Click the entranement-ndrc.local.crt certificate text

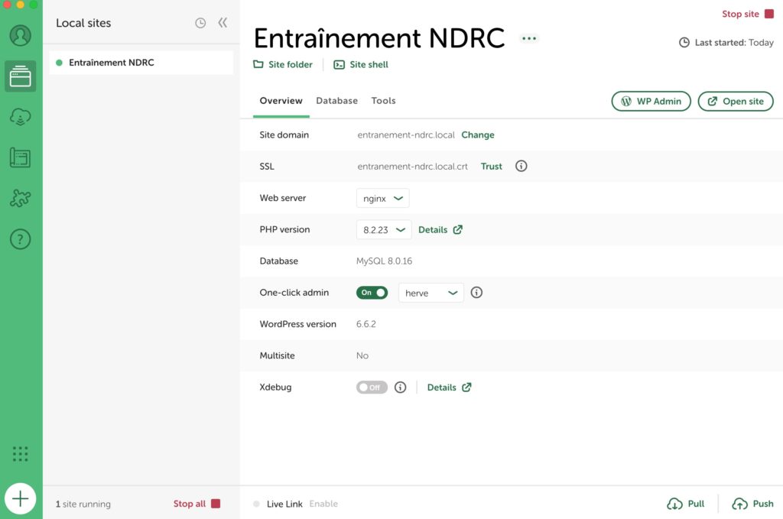pyautogui.click(x=412, y=166)
